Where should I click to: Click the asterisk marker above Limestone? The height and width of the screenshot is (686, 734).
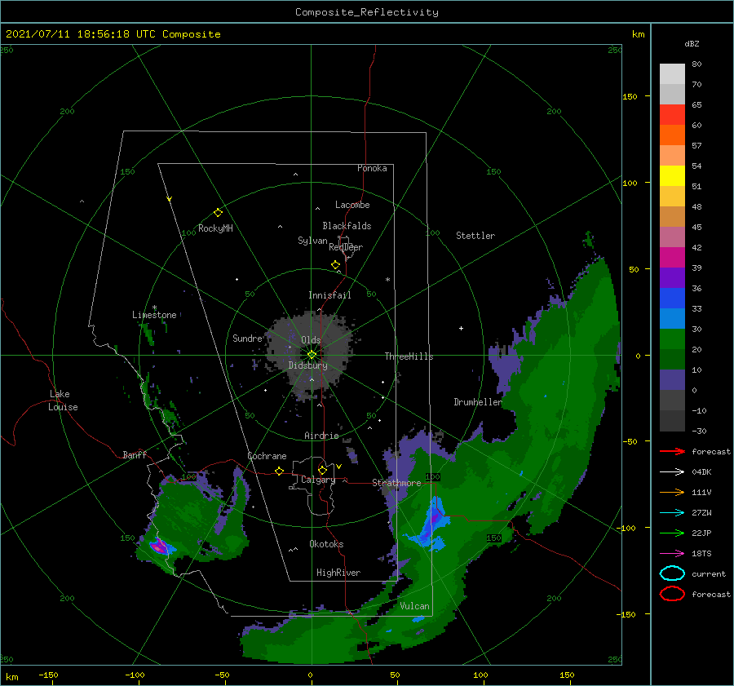tap(154, 308)
